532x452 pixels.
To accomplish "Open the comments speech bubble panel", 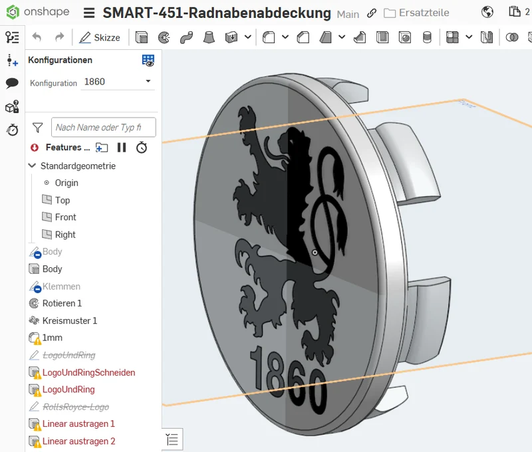I will coord(12,83).
